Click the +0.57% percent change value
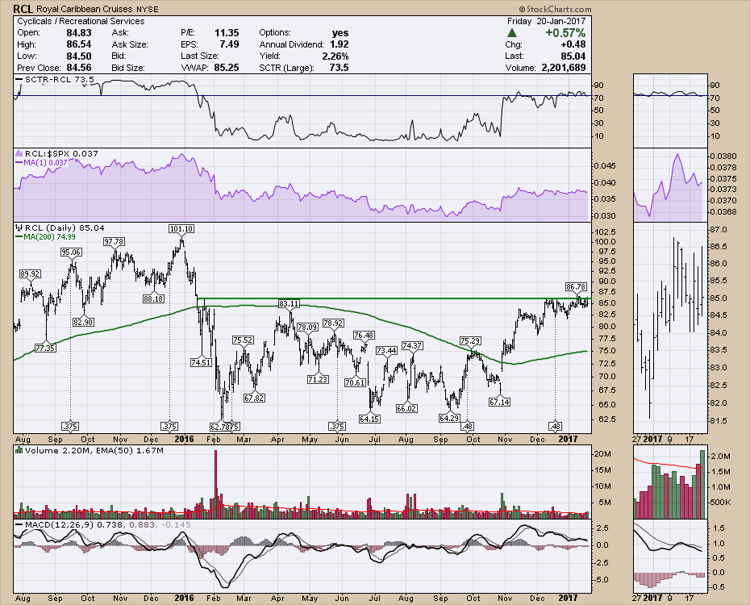The height and width of the screenshot is (605, 750). 565,33
